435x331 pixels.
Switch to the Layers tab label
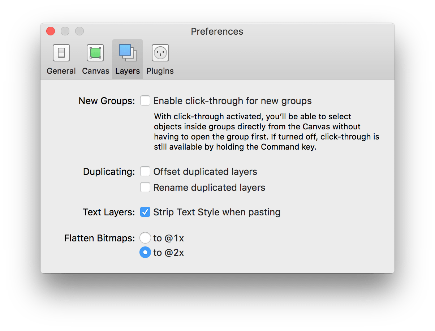[x=128, y=71]
